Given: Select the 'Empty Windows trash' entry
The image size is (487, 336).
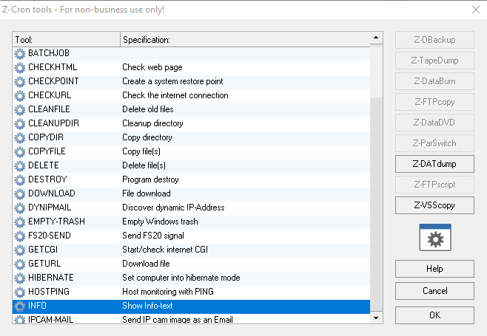Looking at the screenshot, I should [161, 222].
